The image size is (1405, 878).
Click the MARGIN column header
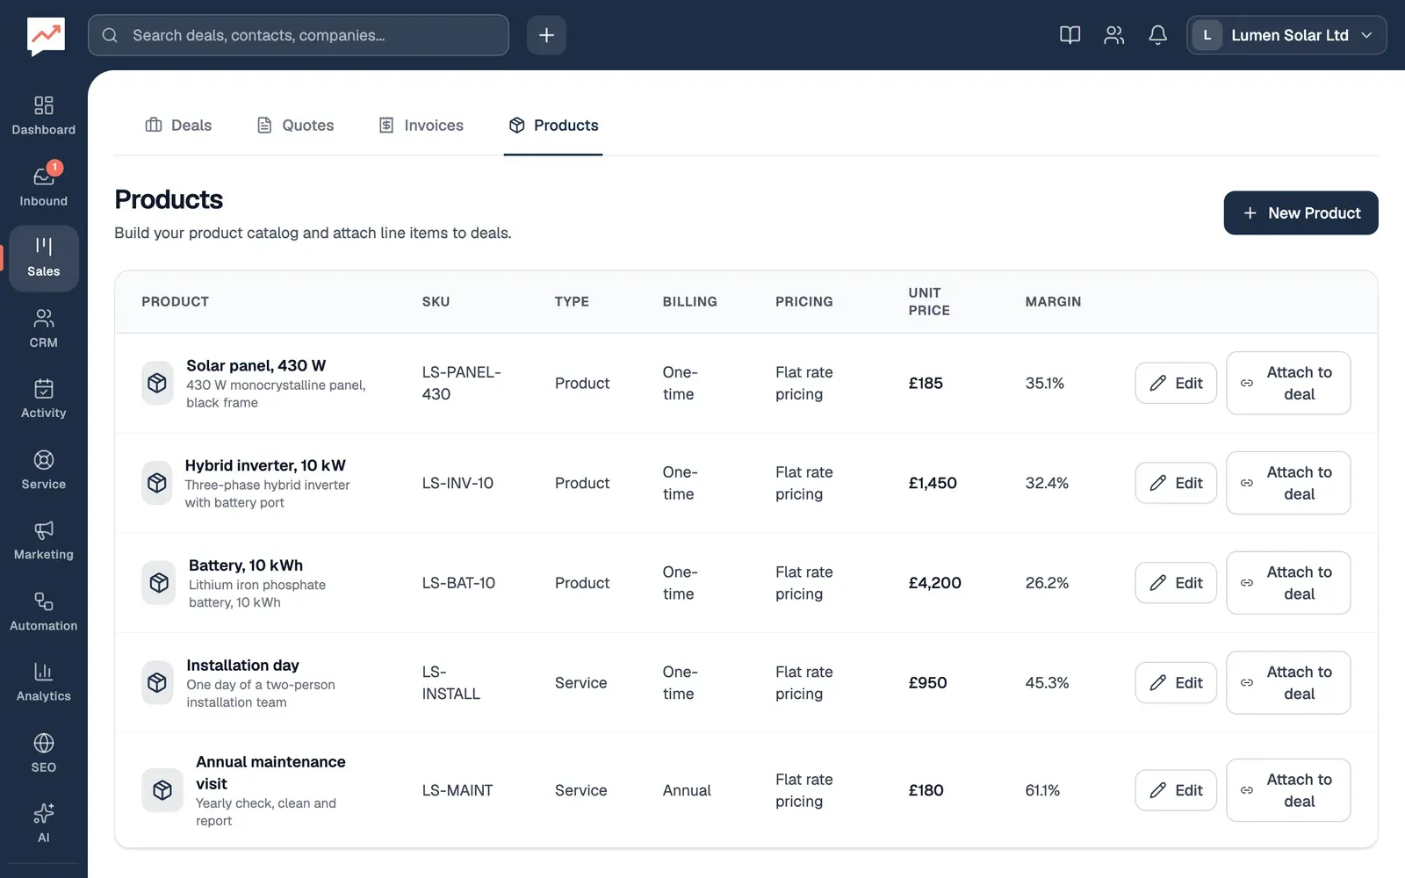tap(1053, 301)
